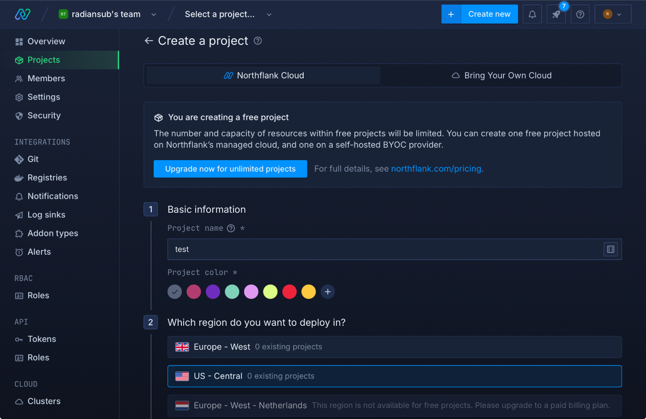Pick the teal green project color
Image resolution: width=646 pixels, height=419 pixels.
[232, 292]
